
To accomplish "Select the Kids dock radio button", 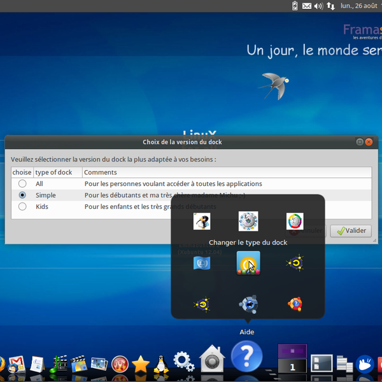I will click(x=22, y=206).
